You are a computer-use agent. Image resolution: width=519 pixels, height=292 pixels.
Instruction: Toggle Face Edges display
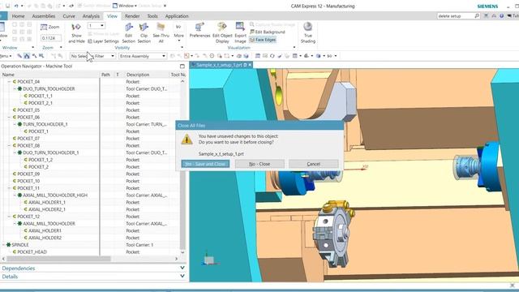(x=263, y=40)
